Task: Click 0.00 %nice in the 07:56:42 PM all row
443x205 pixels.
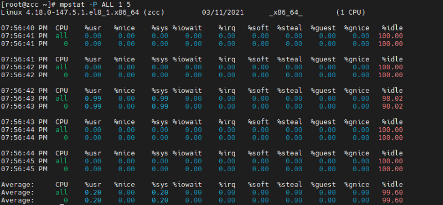Action: (126, 67)
